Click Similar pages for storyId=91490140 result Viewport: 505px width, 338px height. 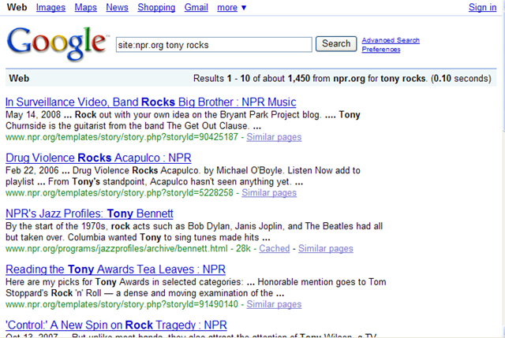[x=274, y=304]
